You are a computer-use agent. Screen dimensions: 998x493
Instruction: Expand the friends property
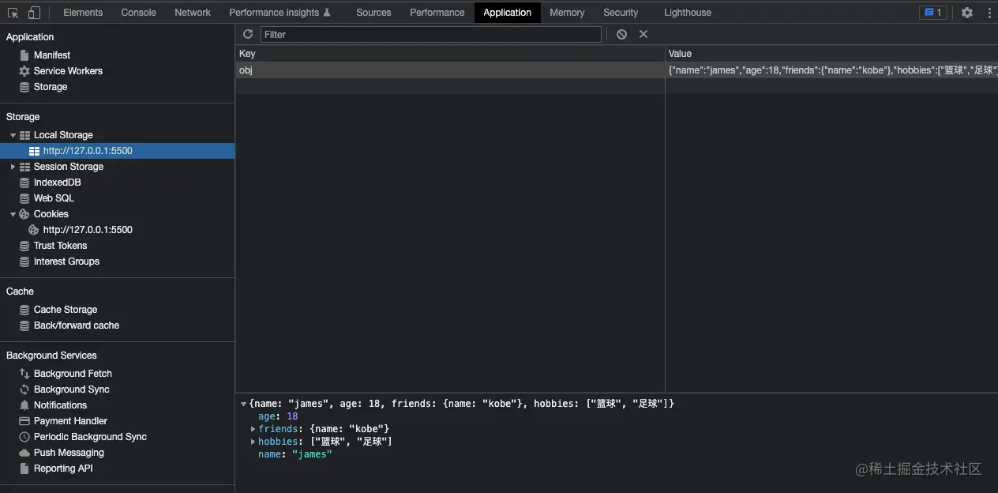tap(253, 429)
